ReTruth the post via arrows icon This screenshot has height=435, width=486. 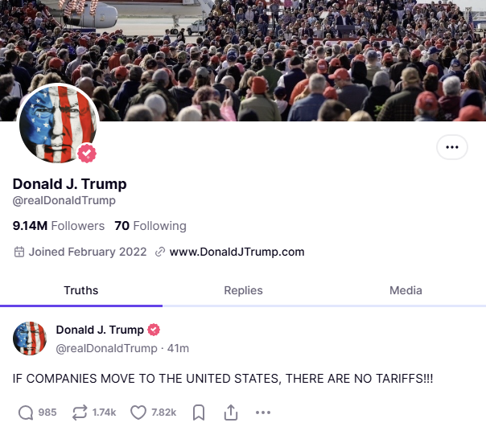click(80, 412)
